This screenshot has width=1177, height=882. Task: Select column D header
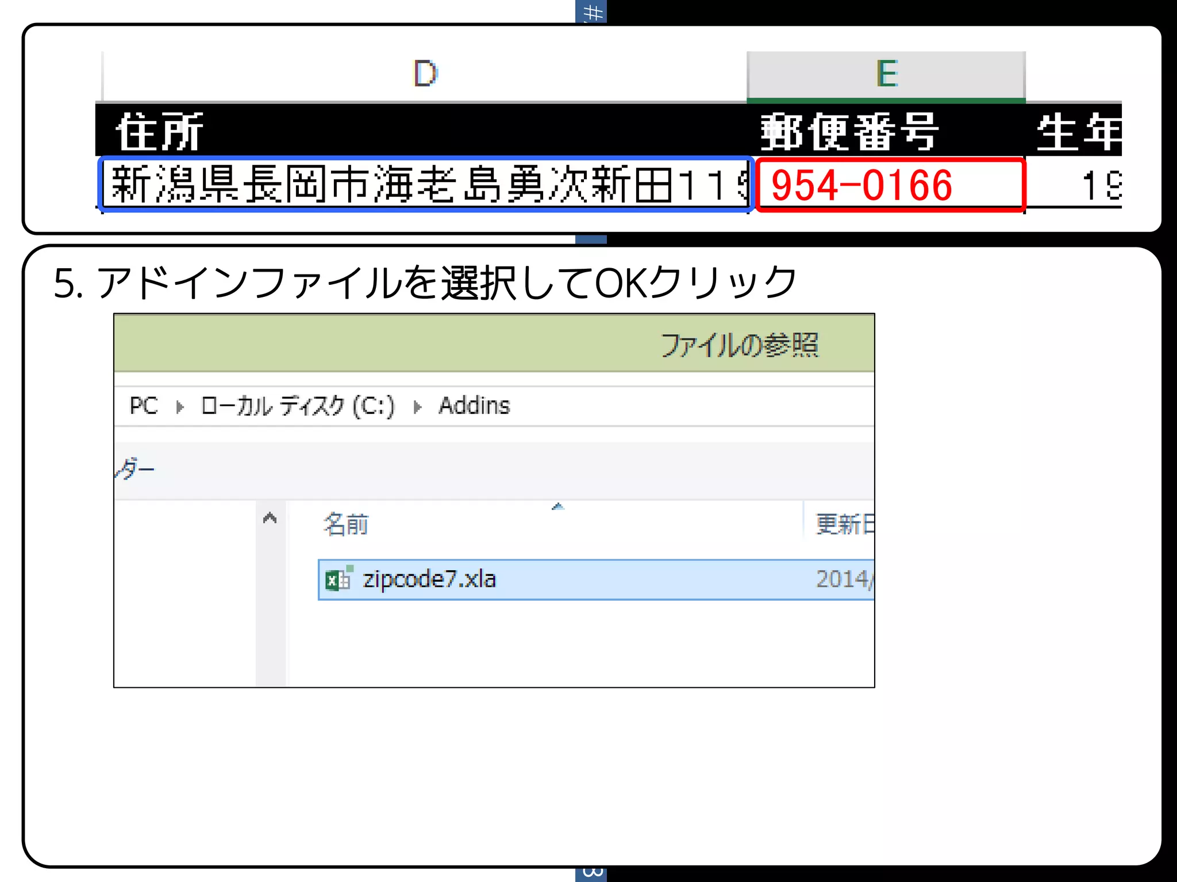pyautogui.click(x=425, y=75)
